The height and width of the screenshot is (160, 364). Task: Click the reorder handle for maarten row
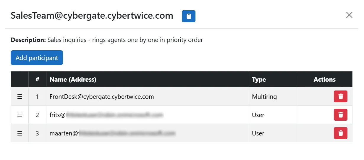(x=20, y=133)
